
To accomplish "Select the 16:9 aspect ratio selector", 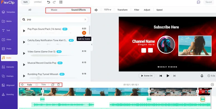I will tap(25, 2).
